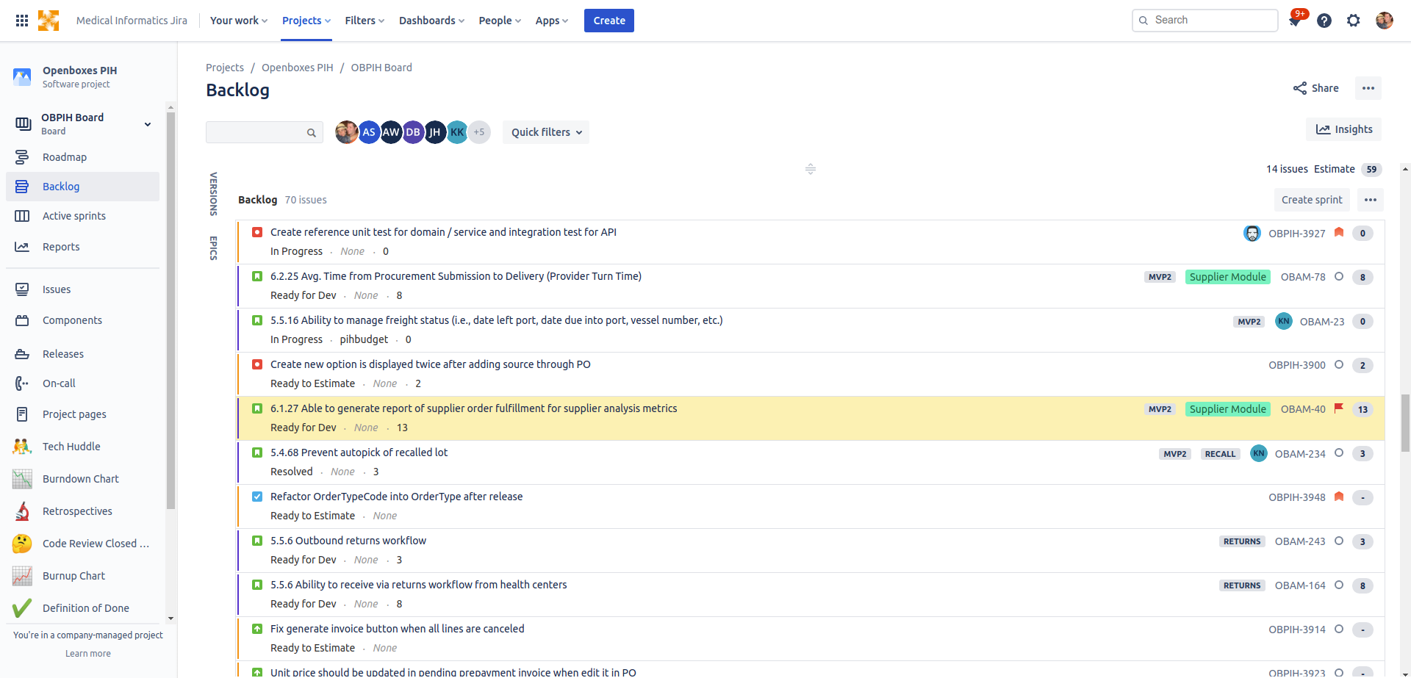This screenshot has height=678, width=1411.
Task: Open the backlog section ellipsis menu
Action: point(1371,200)
